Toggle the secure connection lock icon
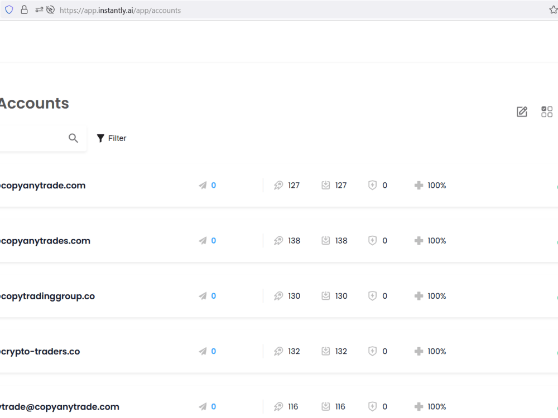The width and height of the screenshot is (558, 418). point(23,9)
